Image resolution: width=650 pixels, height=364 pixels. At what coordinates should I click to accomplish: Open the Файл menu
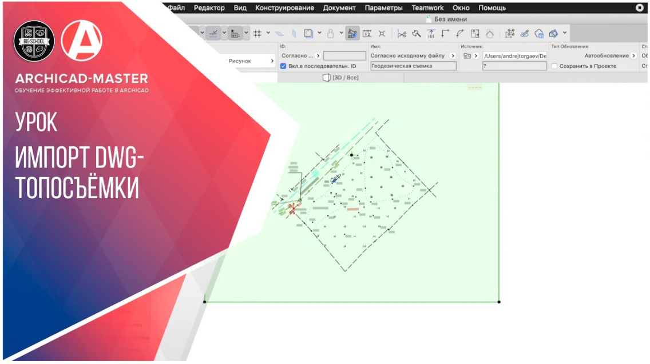(x=176, y=7)
